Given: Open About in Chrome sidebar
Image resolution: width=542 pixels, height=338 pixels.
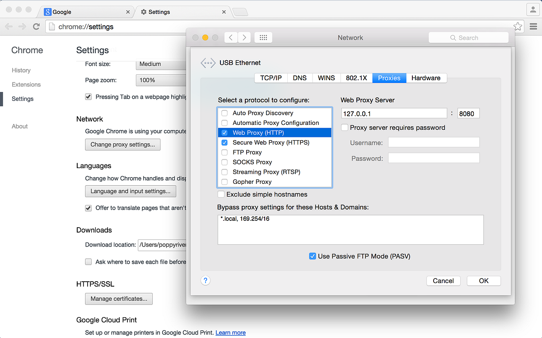Looking at the screenshot, I should click(20, 126).
